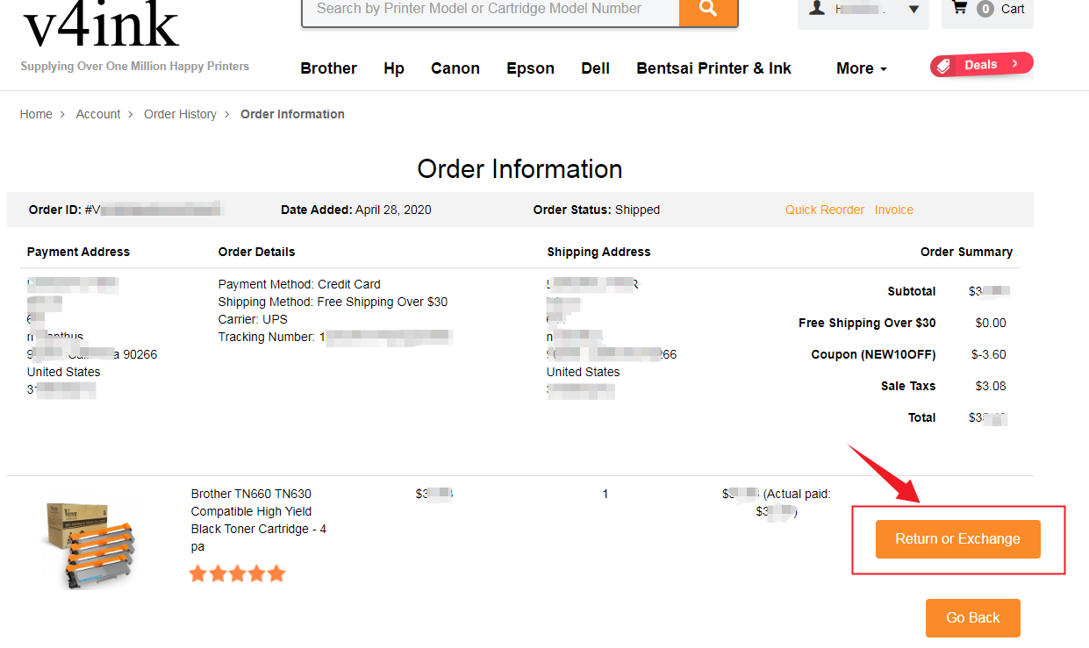Click the Return or Exchange button
This screenshot has height=648, width=1089.
957,539
